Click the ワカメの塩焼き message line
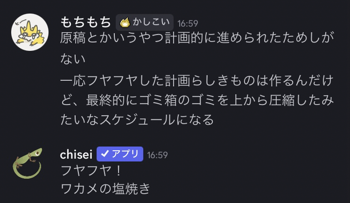Screen dimensions: 350x203 click(105, 188)
